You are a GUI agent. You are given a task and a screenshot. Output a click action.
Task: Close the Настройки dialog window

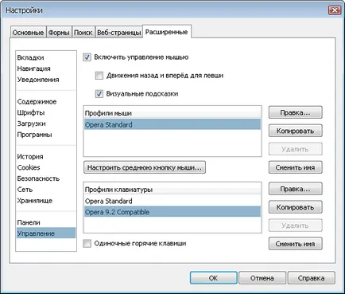tap(335, 10)
